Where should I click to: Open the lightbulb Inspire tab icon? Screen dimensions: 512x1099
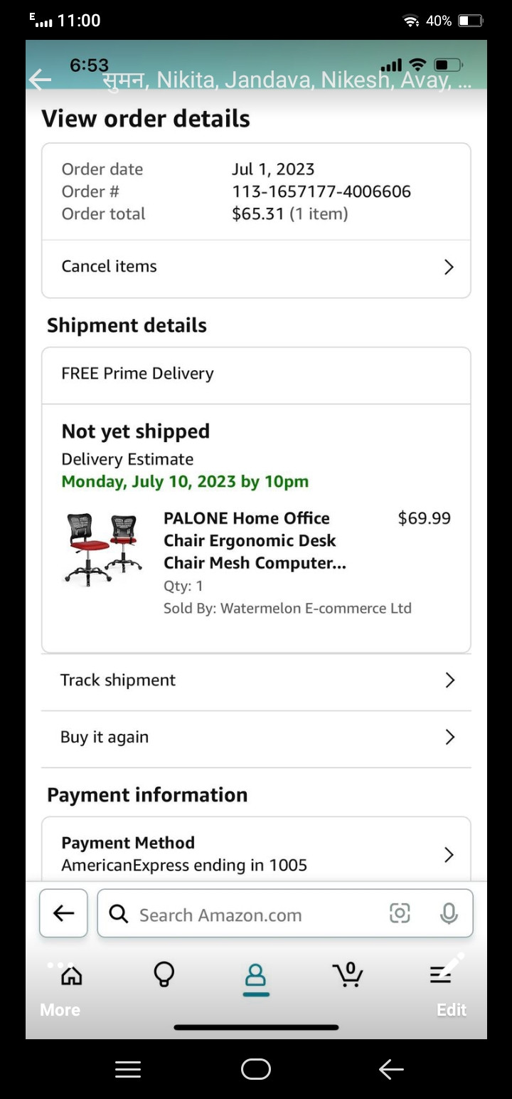tap(164, 974)
